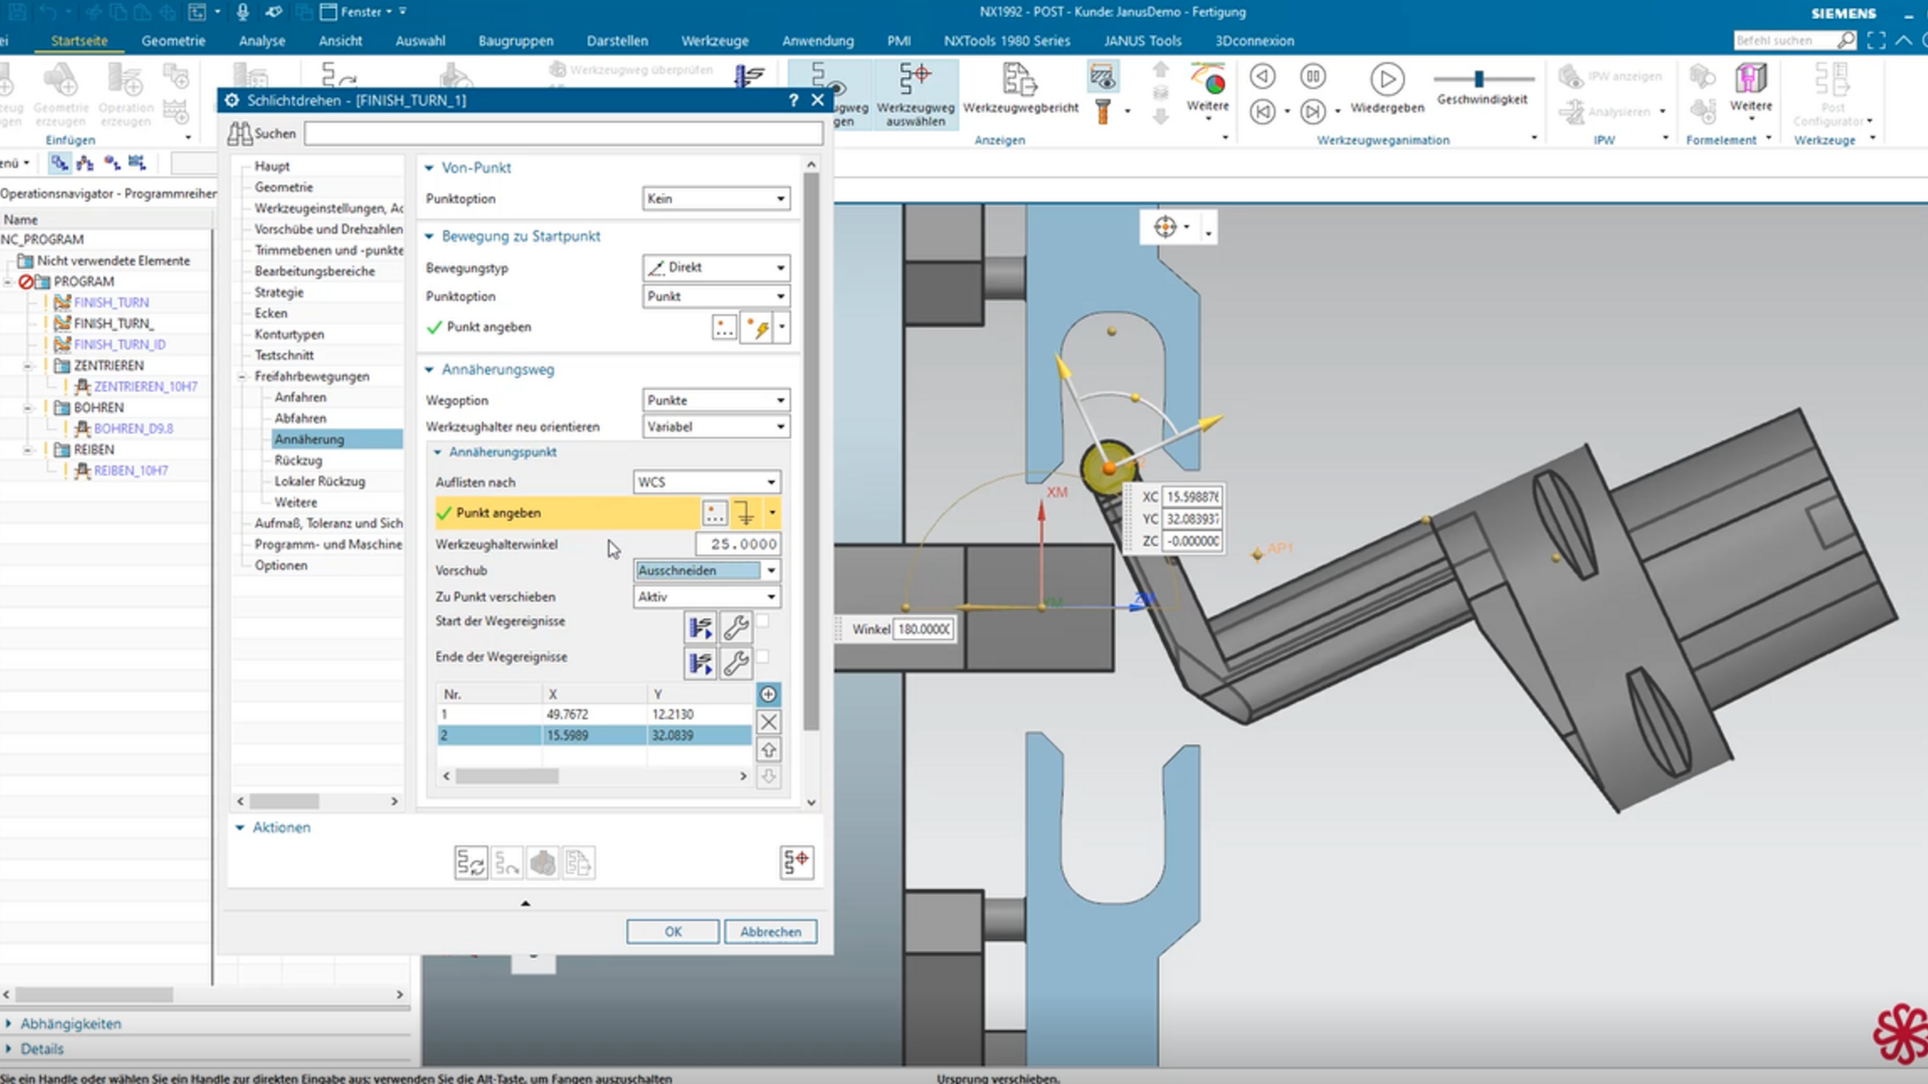This screenshot has height=1084, width=1928.
Task: Open the JANUS Tools ribbon tab
Action: pyautogui.click(x=1142, y=41)
